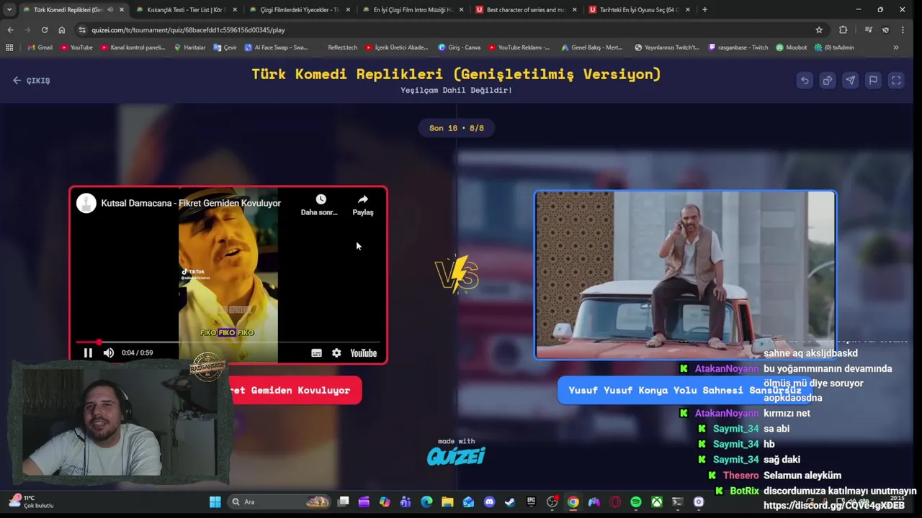Click the Daha sonra izle clock icon

(321, 199)
